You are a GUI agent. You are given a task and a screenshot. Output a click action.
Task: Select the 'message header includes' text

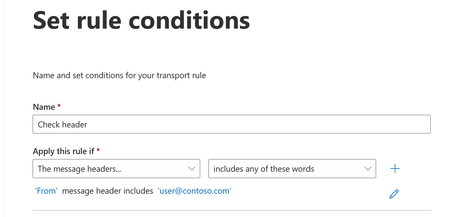pyautogui.click(x=108, y=191)
